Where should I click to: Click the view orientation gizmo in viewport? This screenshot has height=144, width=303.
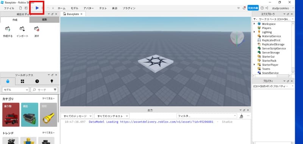[237, 39]
